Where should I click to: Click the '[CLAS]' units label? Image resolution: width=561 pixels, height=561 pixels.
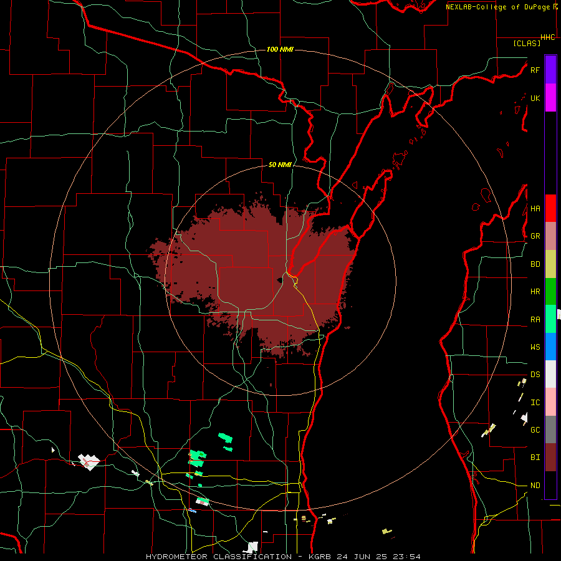click(x=527, y=43)
